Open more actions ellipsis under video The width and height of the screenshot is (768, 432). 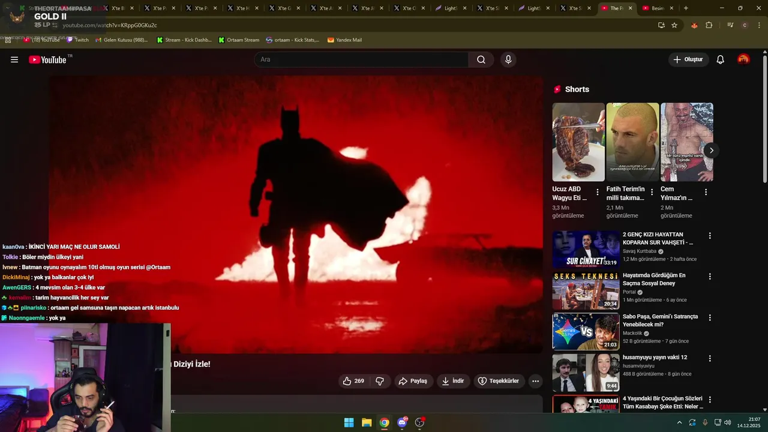pos(536,381)
